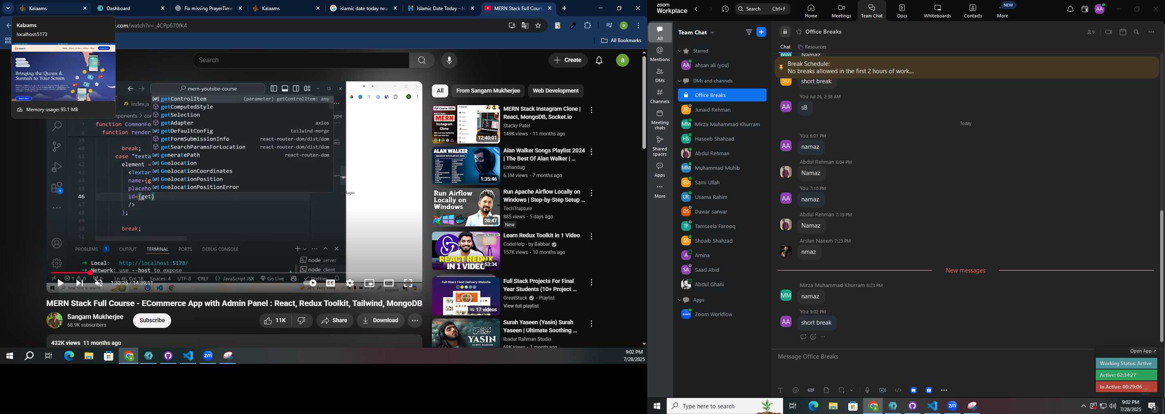The width and height of the screenshot is (1165, 414).
Task: Go to Zoom Whiteboards tab
Action: click(937, 11)
